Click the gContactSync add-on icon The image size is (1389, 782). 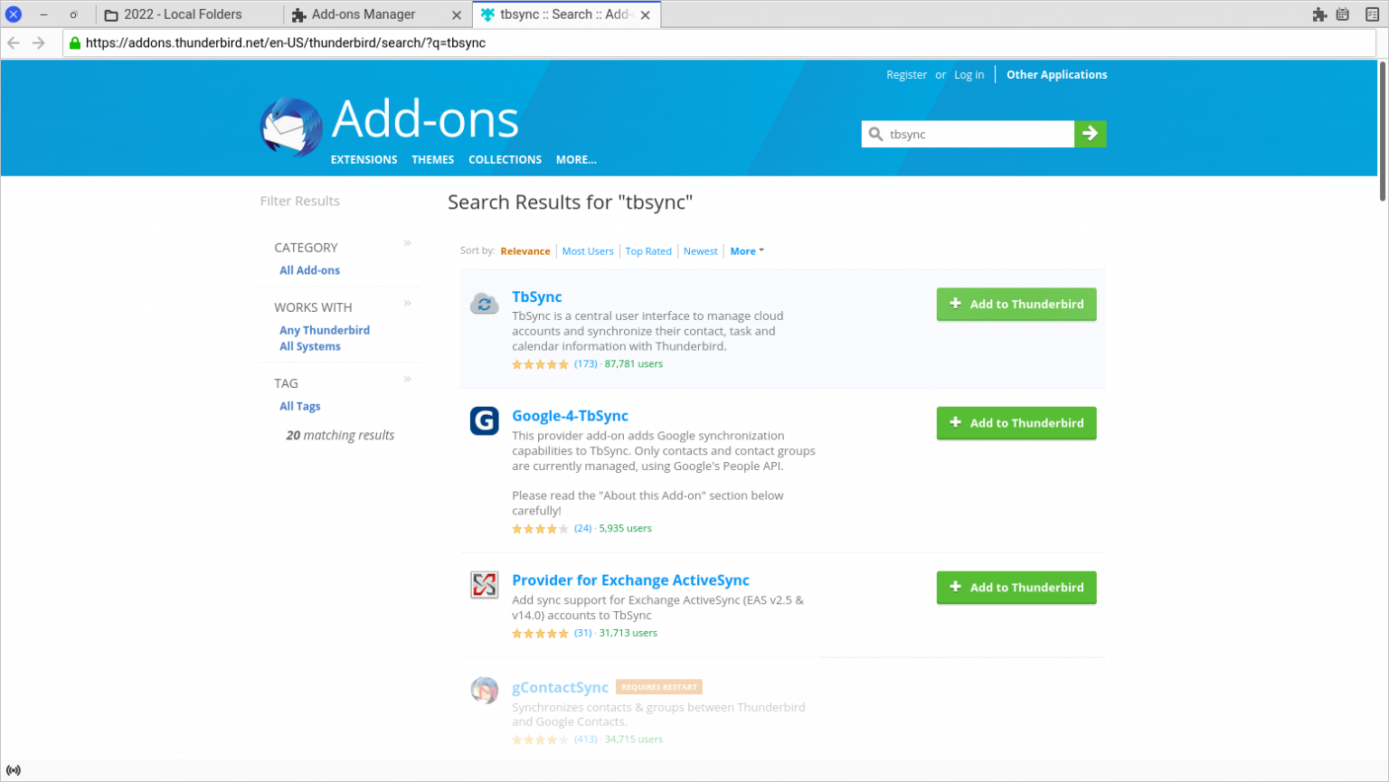click(x=484, y=690)
